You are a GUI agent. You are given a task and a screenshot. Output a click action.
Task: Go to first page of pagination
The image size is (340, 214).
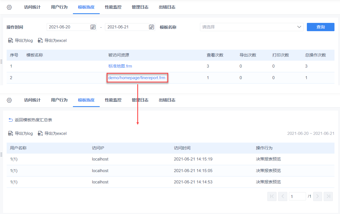tap(272, 196)
